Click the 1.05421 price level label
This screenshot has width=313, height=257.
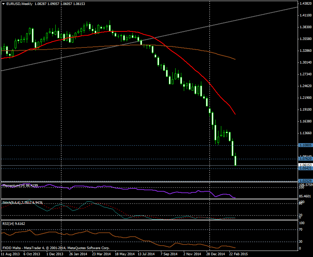tap(305, 168)
